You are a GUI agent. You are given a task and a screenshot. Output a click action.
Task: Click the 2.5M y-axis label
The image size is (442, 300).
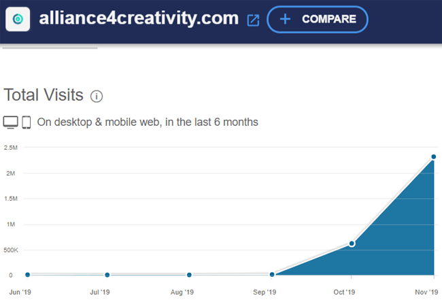click(x=11, y=148)
